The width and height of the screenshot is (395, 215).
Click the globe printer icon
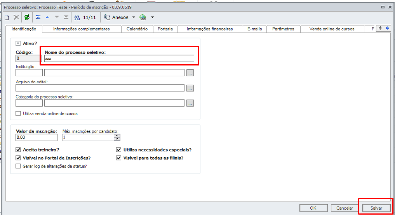point(143,17)
